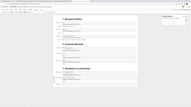Restart kernel and rerun all with the fast-forward icon
191x107 pixels.
point(29,12)
